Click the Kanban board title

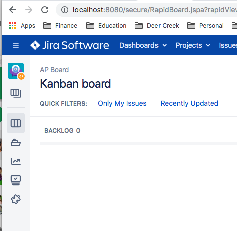[75, 84]
